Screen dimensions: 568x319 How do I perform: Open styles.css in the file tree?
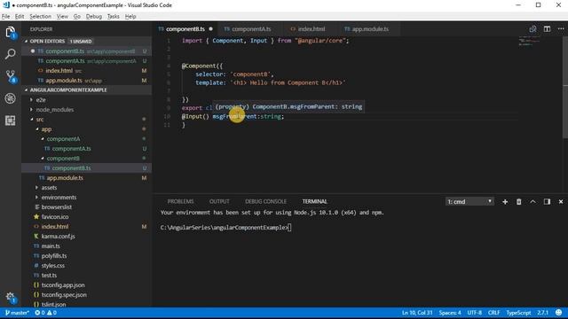[53, 266]
